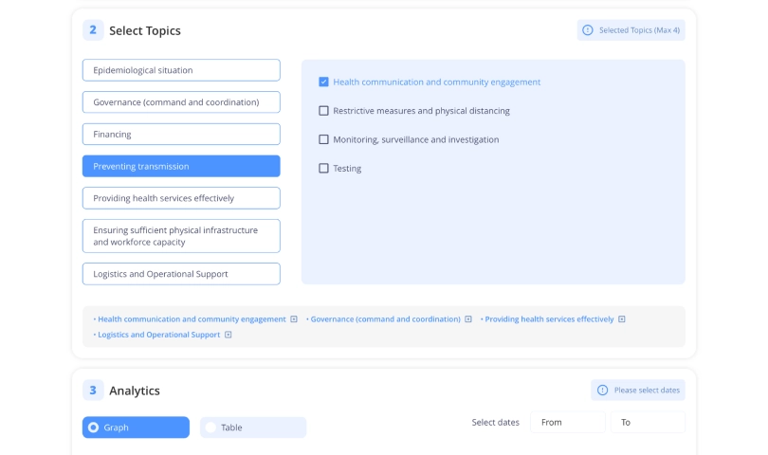The width and height of the screenshot is (768, 455).
Task: Click the Selected Topics info icon
Action: pos(588,30)
